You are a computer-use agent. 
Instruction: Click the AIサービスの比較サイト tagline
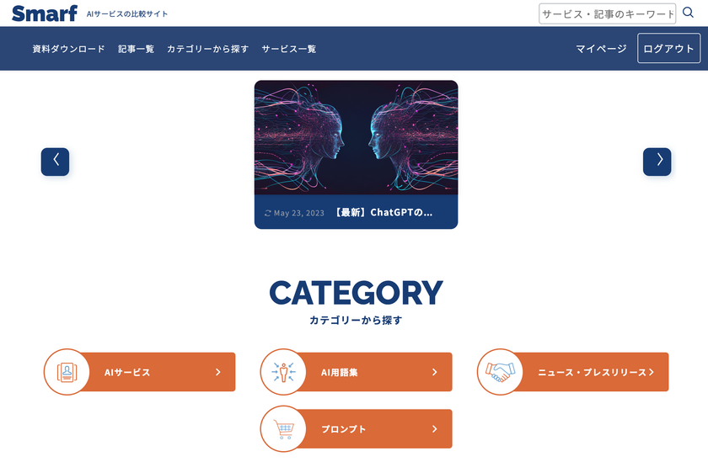(x=127, y=14)
